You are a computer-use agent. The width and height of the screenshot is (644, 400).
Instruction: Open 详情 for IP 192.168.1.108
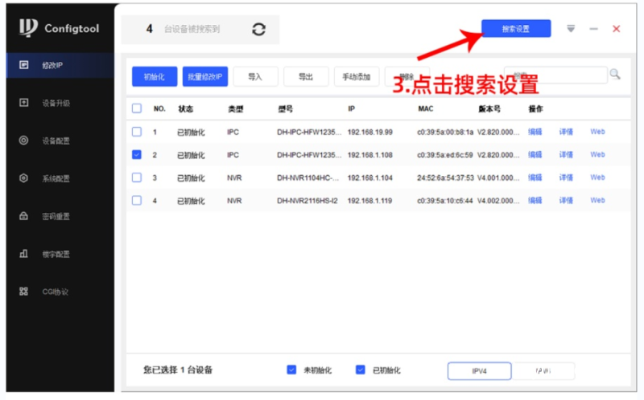pyautogui.click(x=566, y=154)
